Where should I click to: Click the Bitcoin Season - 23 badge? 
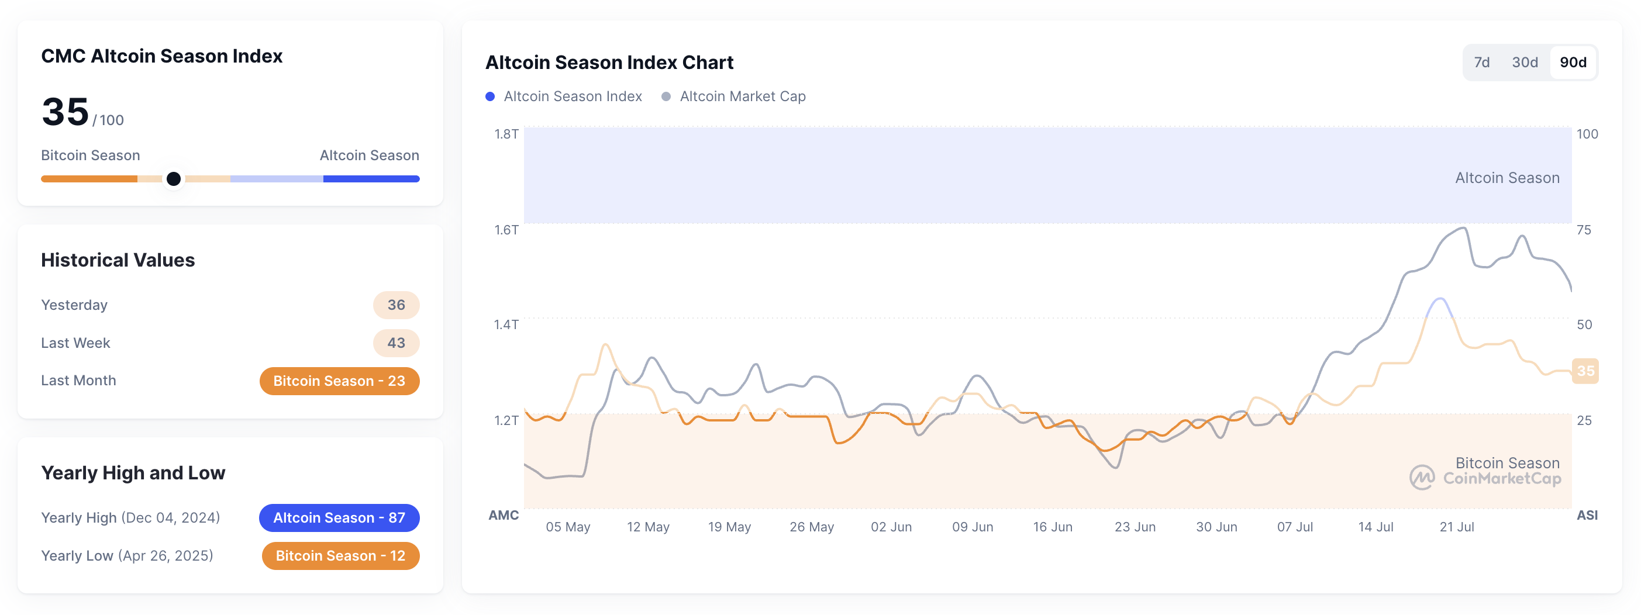pyautogui.click(x=339, y=381)
